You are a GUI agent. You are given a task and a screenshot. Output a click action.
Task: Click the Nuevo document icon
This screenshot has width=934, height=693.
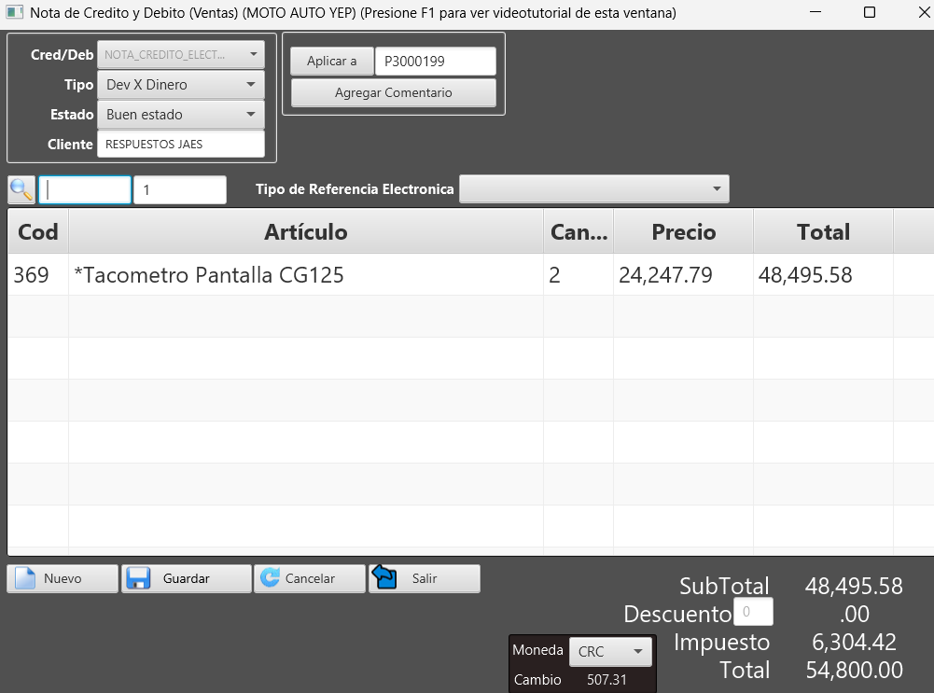point(24,578)
